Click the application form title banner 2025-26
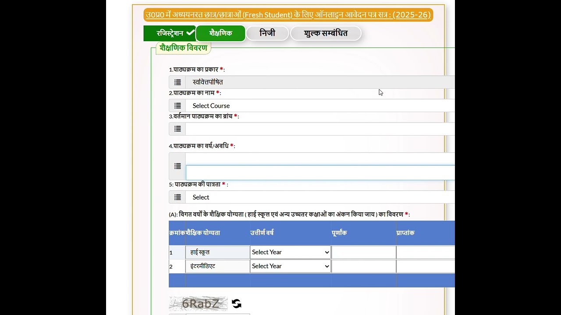Viewport: 561px width, 315px height. 288,15
